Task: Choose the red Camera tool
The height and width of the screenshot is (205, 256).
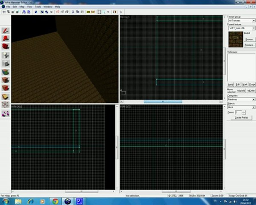Action: 5,46
